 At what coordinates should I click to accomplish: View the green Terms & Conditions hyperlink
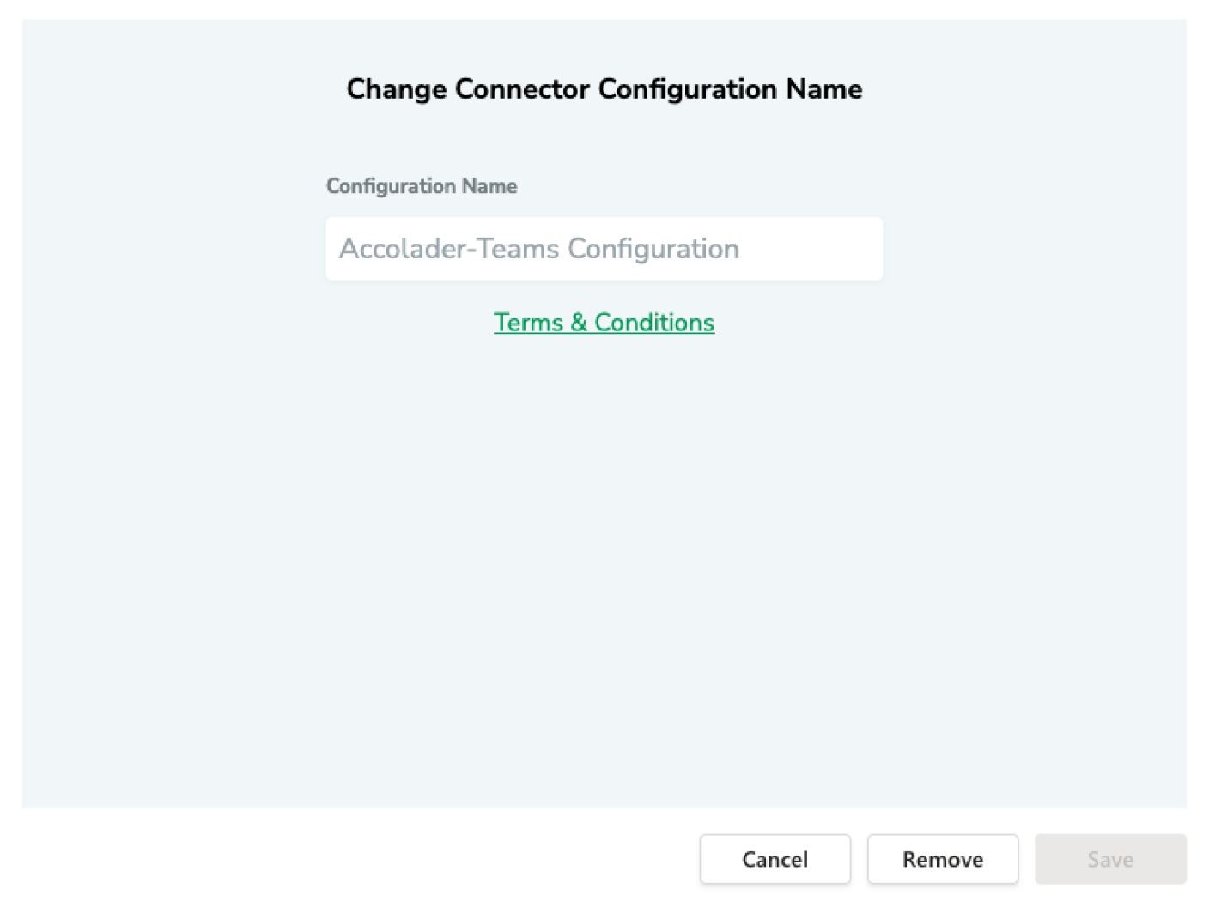(x=604, y=323)
